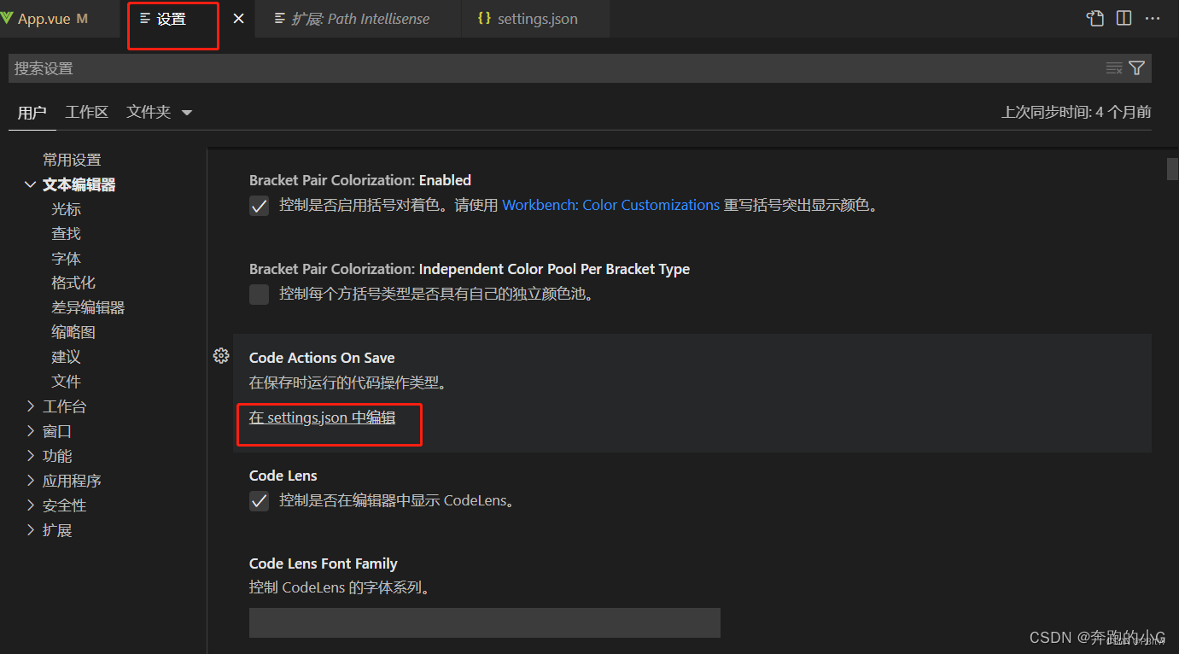The height and width of the screenshot is (654, 1179).
Task: Open the settings filter funnel icon
Action: pyautogui.click(x=1137, y=68)
